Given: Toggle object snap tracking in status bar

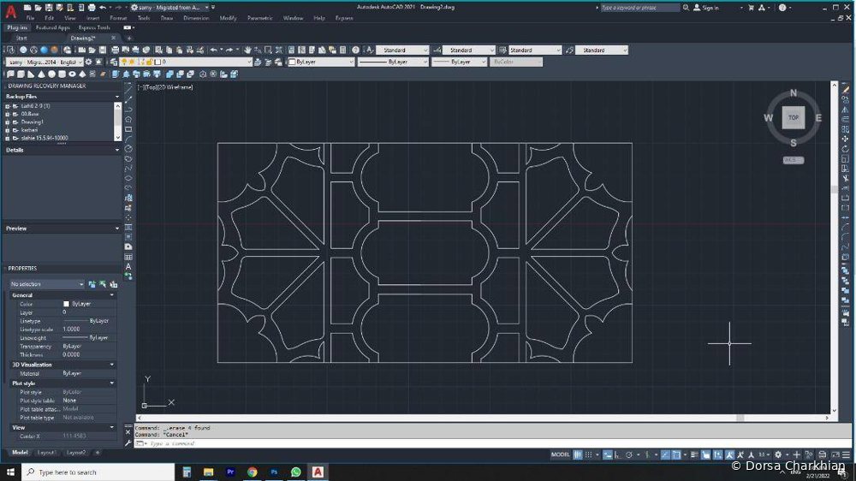Looking at the screenshot, I should click(x=665, y=454).
